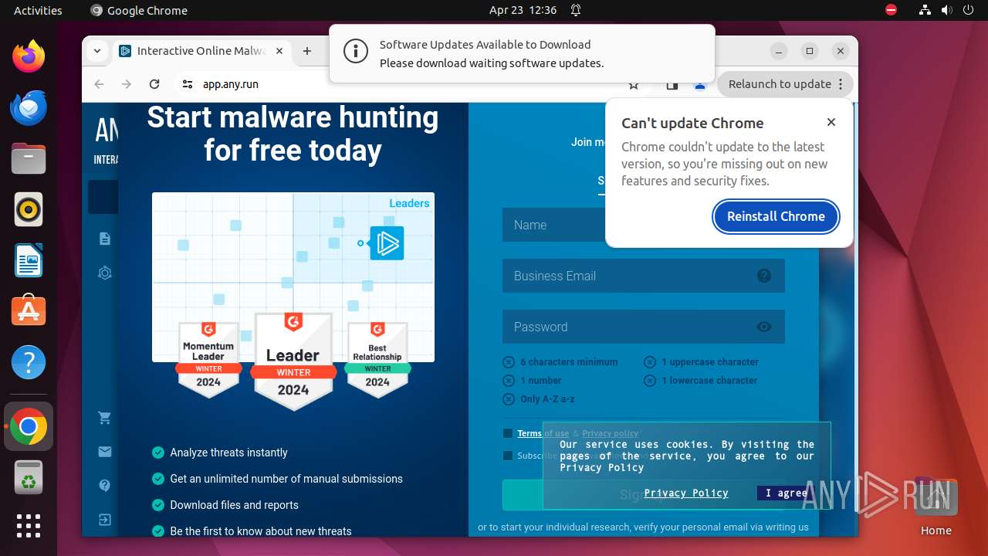The width and height of the screenshot is (988, 556).
Task: Open Ubuntu Software store in dock
Action: (x=29, y=311)
